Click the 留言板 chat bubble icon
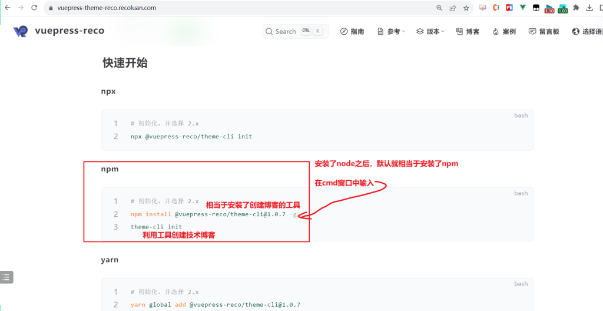 click(x=532, y=32)
